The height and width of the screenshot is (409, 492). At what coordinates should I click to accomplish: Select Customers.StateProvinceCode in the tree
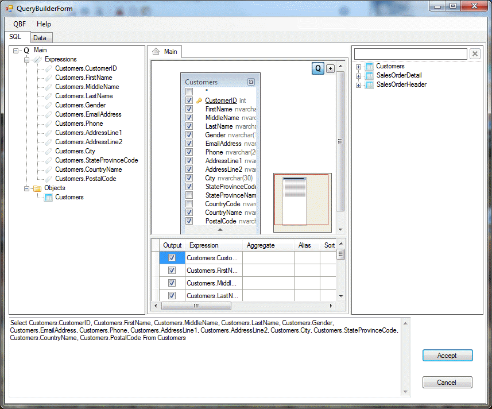click(x=96, y=160)
